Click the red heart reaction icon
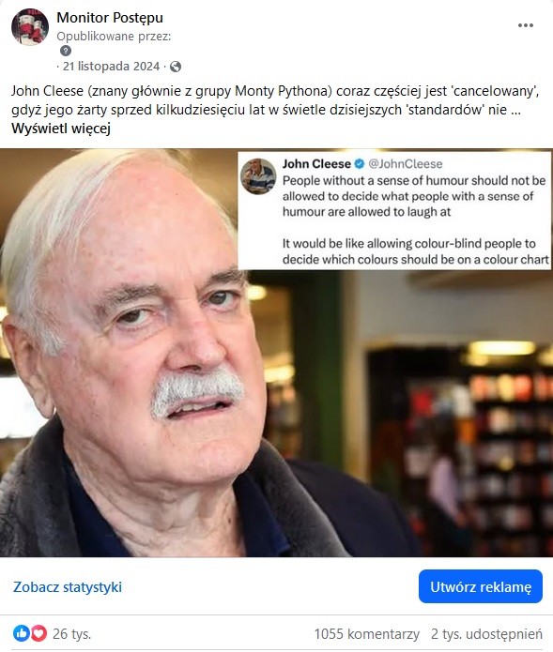Image resolution: width=553 pixels, height=652 pixels. pos(38,633)
